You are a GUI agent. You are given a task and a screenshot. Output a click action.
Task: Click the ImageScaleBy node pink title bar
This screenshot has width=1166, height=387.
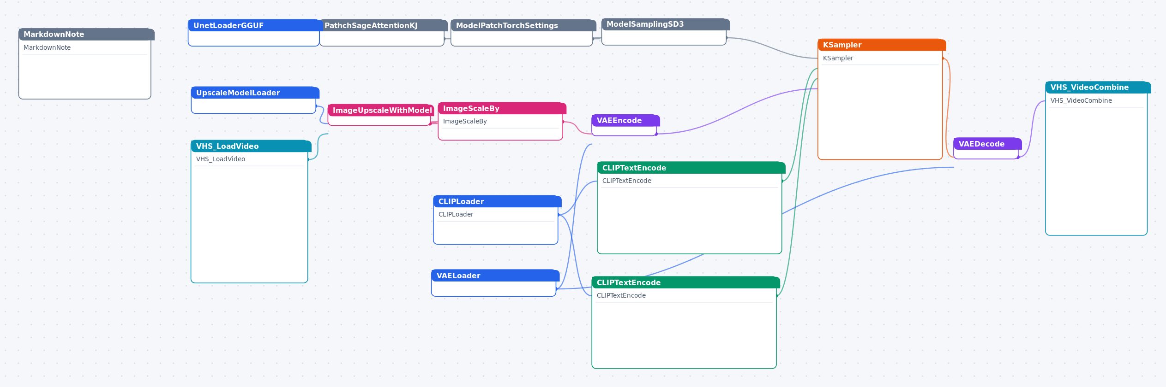point(502,108)
